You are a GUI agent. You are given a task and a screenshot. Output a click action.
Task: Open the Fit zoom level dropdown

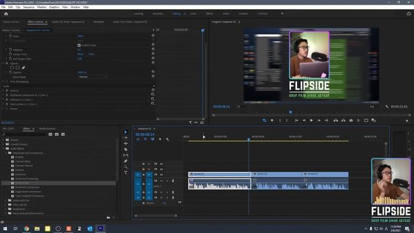tap(243, 107)
